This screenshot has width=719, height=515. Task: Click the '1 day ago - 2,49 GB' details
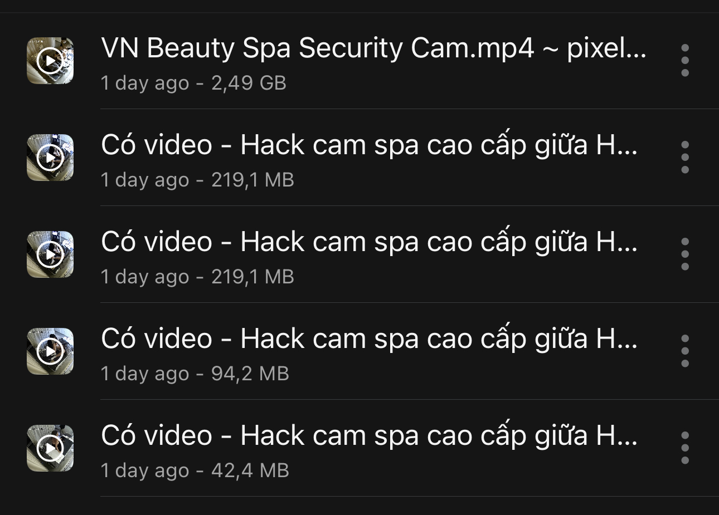tap(193, 83)
